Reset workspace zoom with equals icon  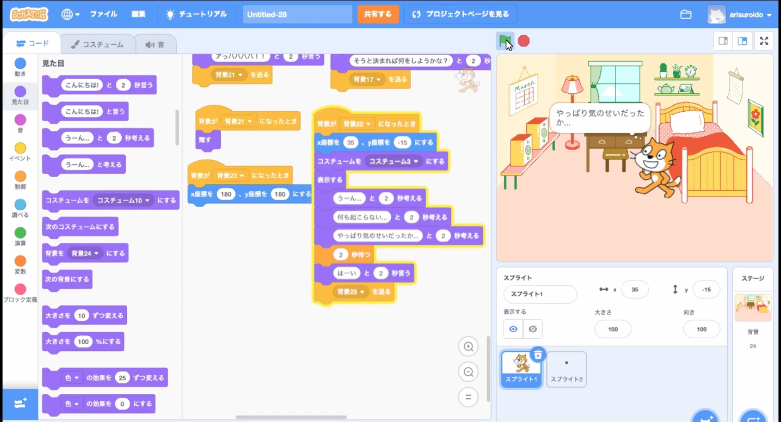(x=468, y=397)
